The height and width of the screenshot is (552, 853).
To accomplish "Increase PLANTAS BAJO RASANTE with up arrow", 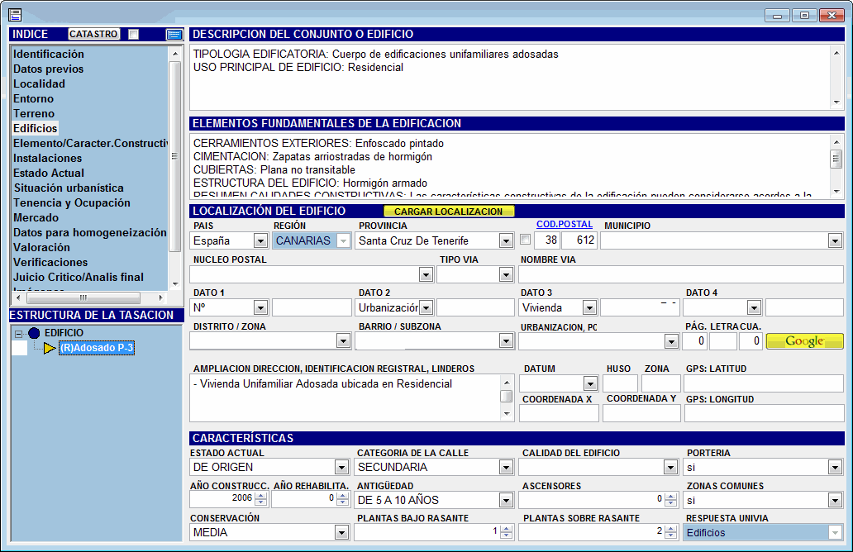I will click(506, 528).
